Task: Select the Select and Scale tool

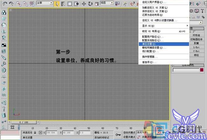Action: pyautogui.click(x=97, y=4)
